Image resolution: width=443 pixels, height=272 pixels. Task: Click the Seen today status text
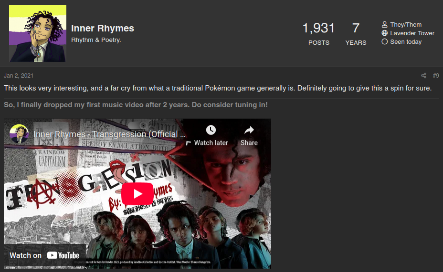click(406, 42)
